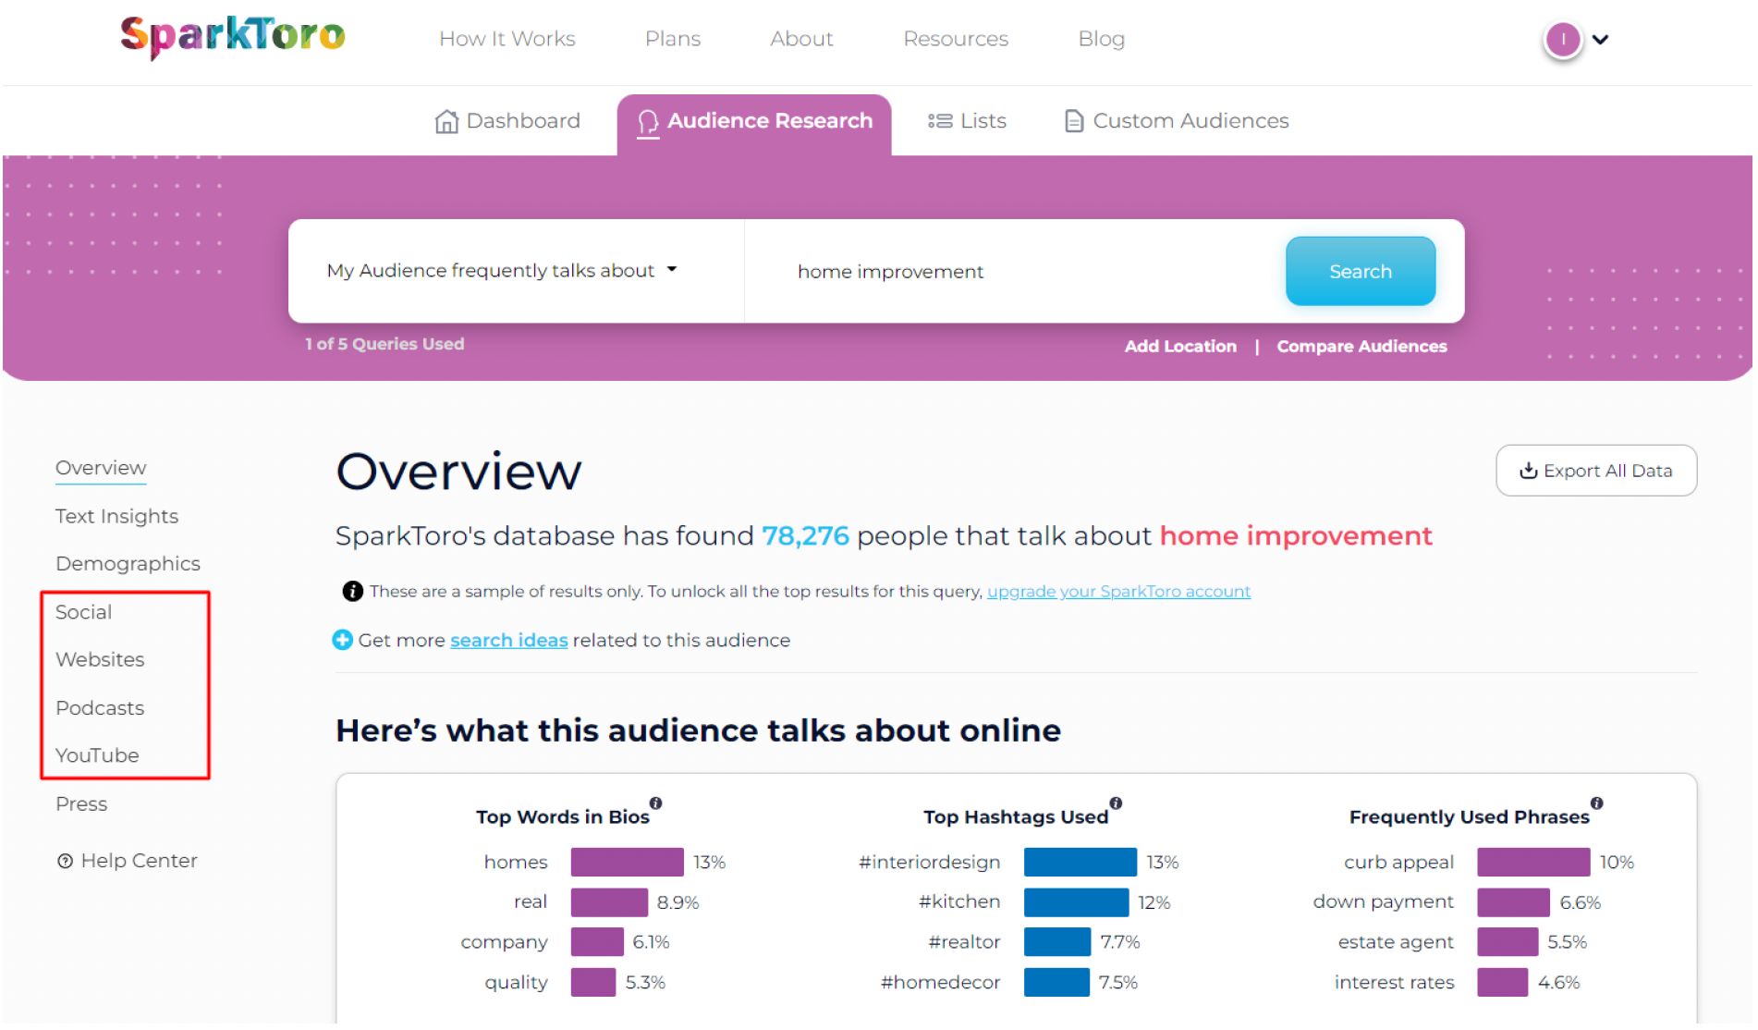Click the #interiordesign 13% bar
The width and height of the screenshot is (1758, 1030).
tap(1080, 863)
